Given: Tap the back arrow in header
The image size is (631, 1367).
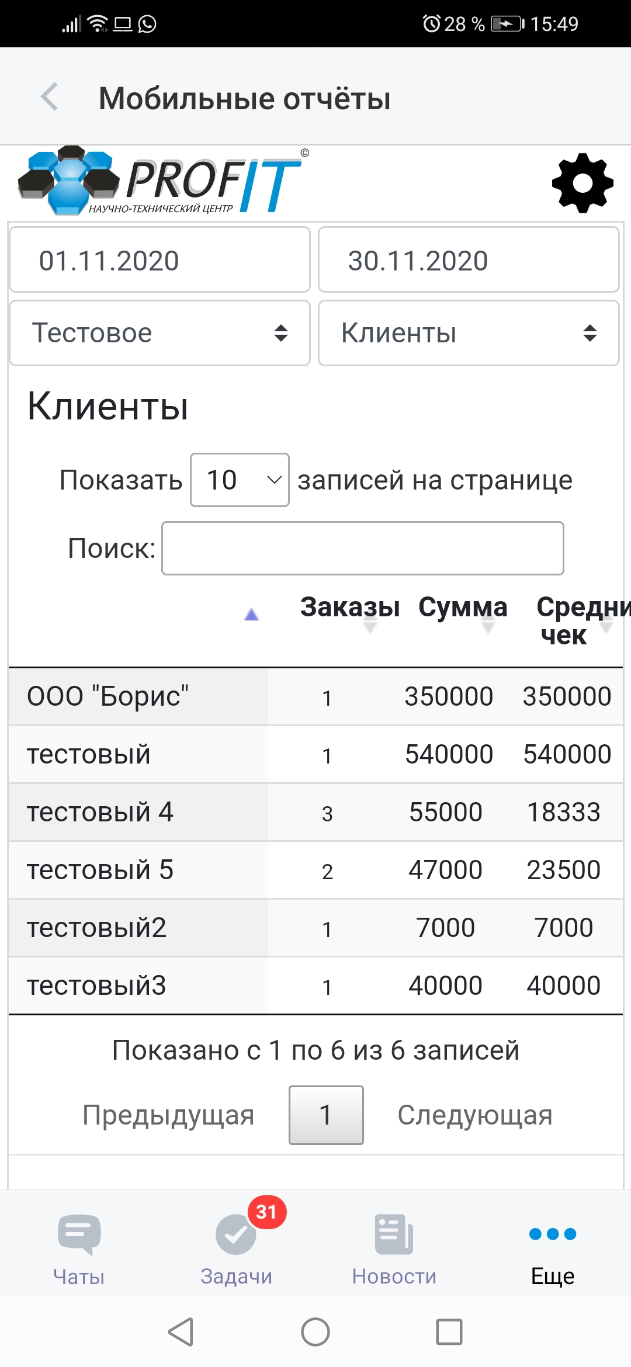Looking at the screenshot, I should click(x=50, y=97).
